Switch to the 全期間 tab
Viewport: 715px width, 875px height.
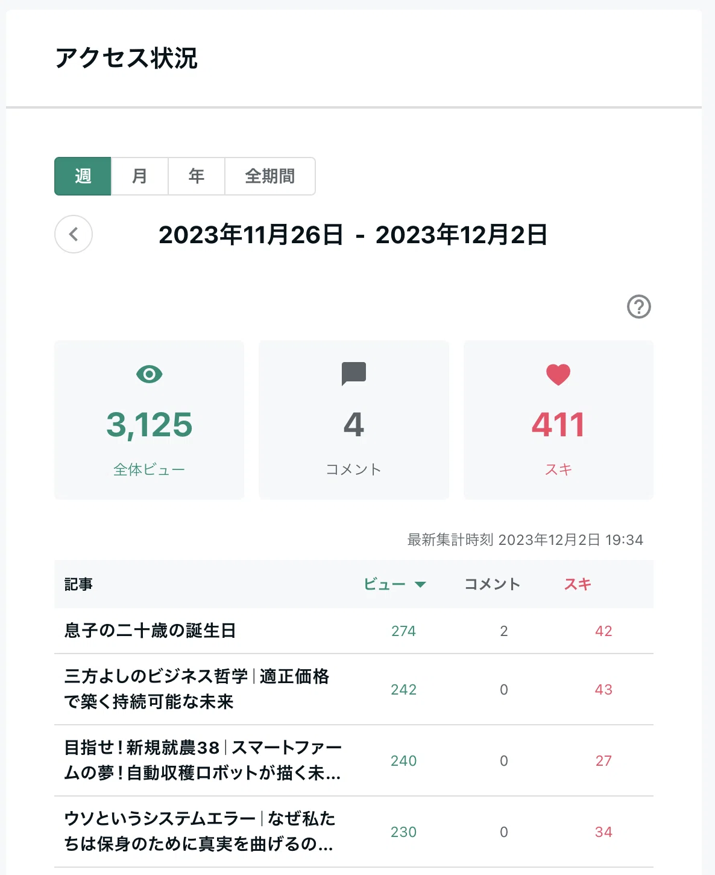270,176
